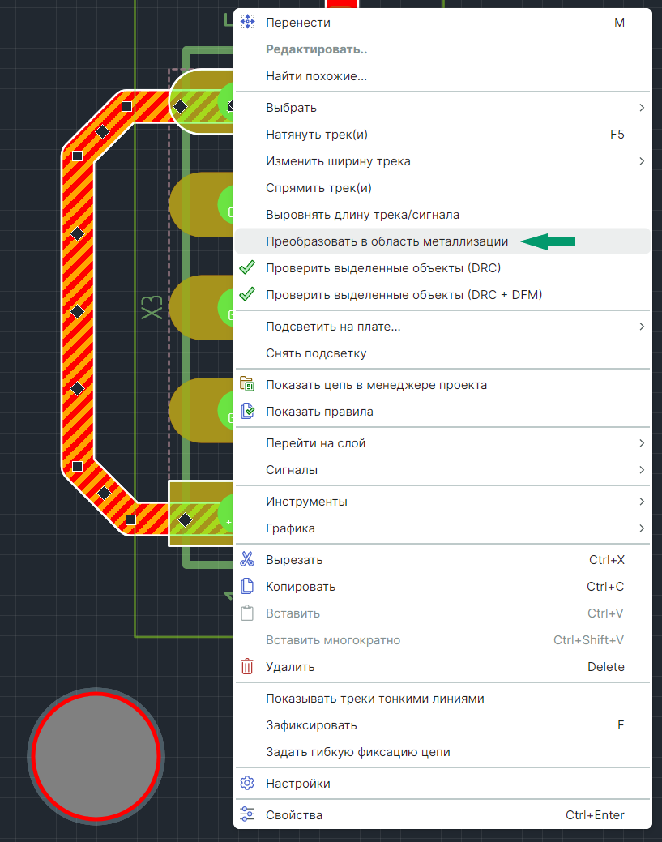Click the red trash Удалить icon
This screenshot has width=662, height=842.
[x=247, y=666]
